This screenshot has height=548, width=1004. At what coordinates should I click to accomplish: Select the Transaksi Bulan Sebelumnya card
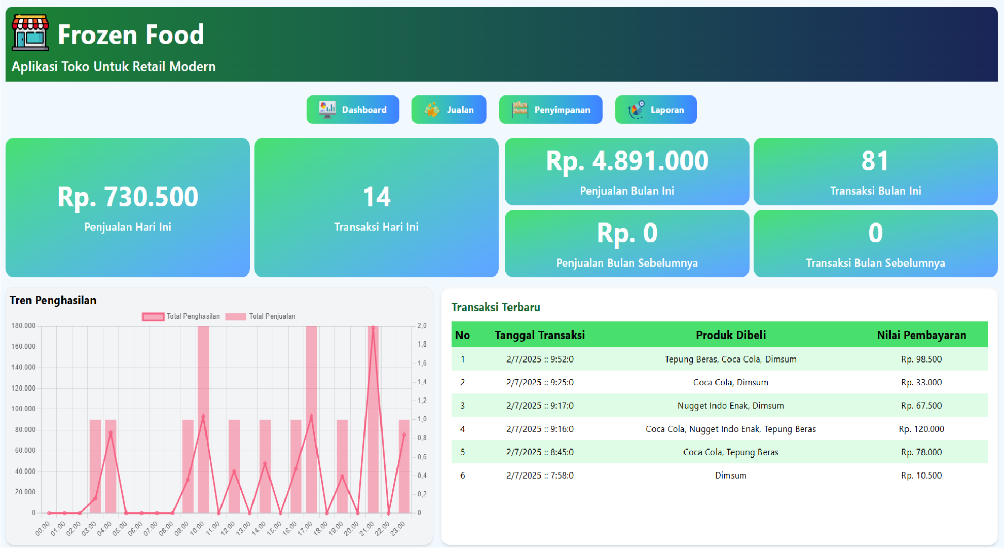tap(876, 243)
